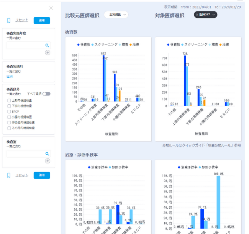
Task: Click the 検査室 search input field
Action: tap(26, 154)
